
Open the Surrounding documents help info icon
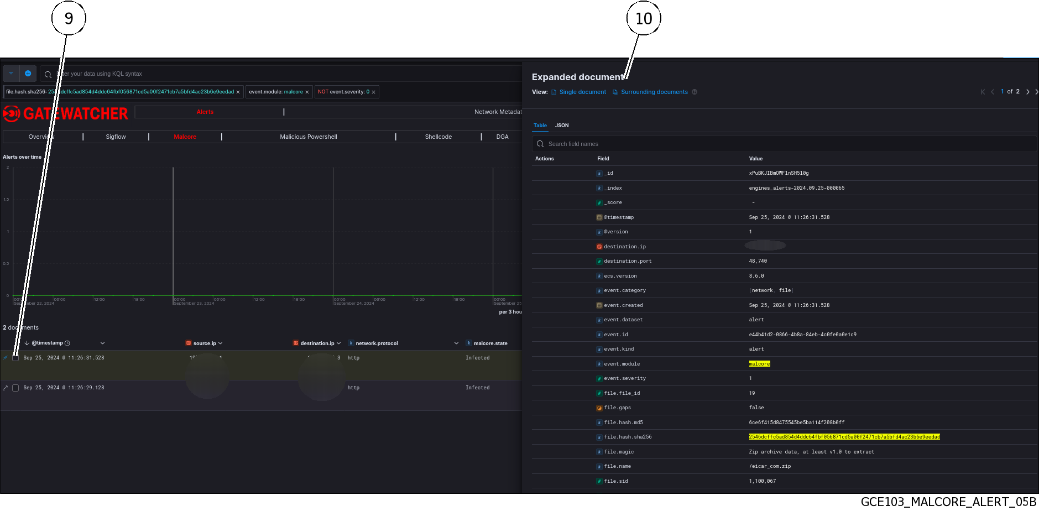[695, 92]
